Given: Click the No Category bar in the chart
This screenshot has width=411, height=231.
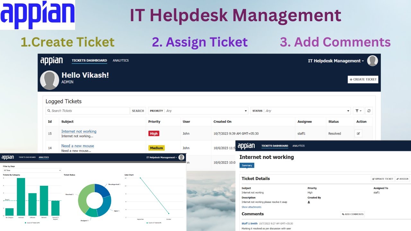Looking at the screenshot, I should coord(9,212).
